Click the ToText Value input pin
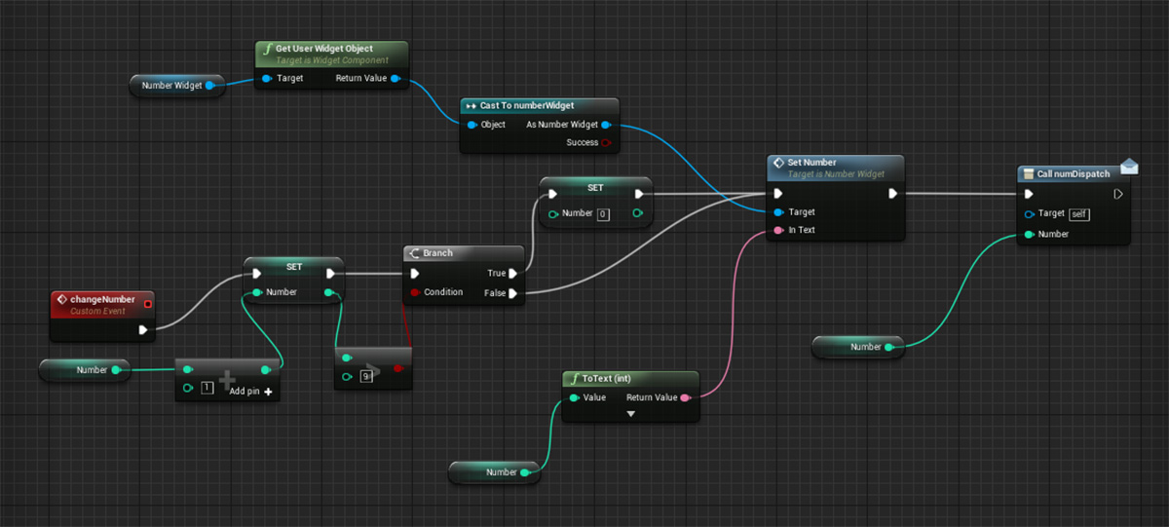This screenshot has height=527, width=1169. pyautogui.click(x=573, y=397)
